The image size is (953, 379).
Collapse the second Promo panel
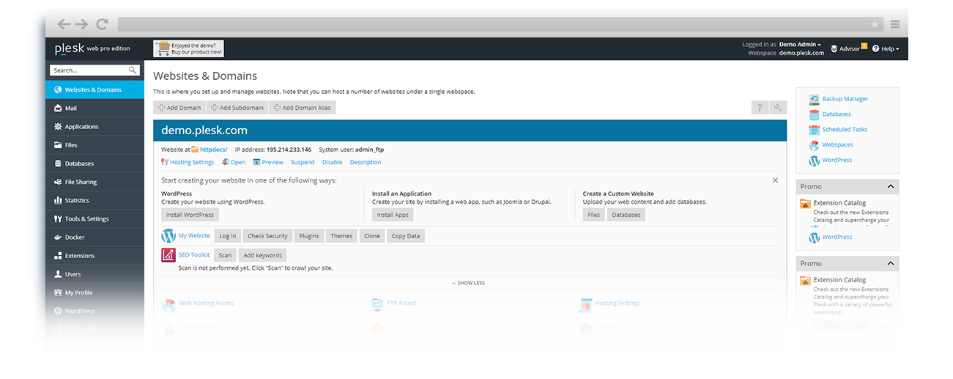coord(891,263)
